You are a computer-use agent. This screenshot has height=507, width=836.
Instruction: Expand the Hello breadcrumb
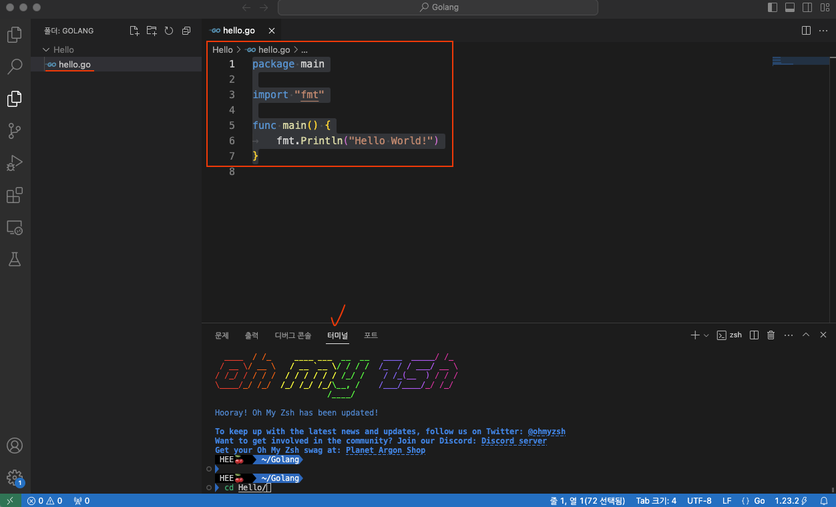click(x=222, y=49)
